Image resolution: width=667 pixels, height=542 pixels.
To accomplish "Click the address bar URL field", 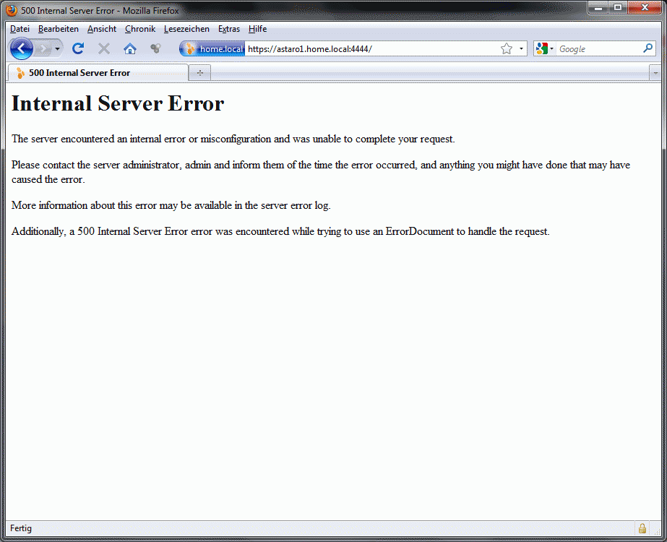I will 369,48.
